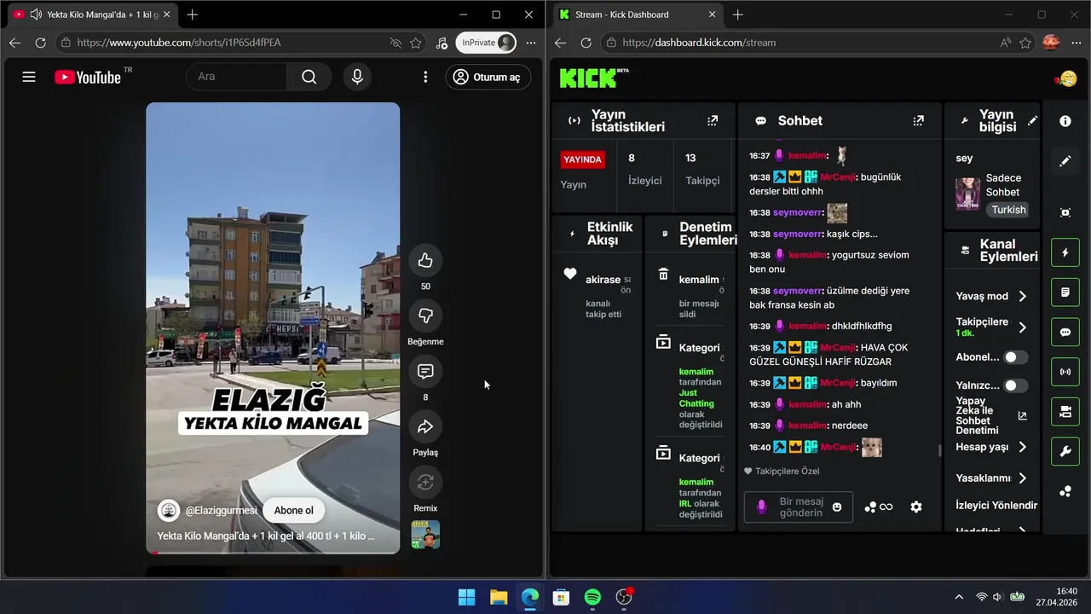This screenshot has height=614, width=1091.
Task: Open YouTube settings three-dot menu
Action: tap(425, 77)
